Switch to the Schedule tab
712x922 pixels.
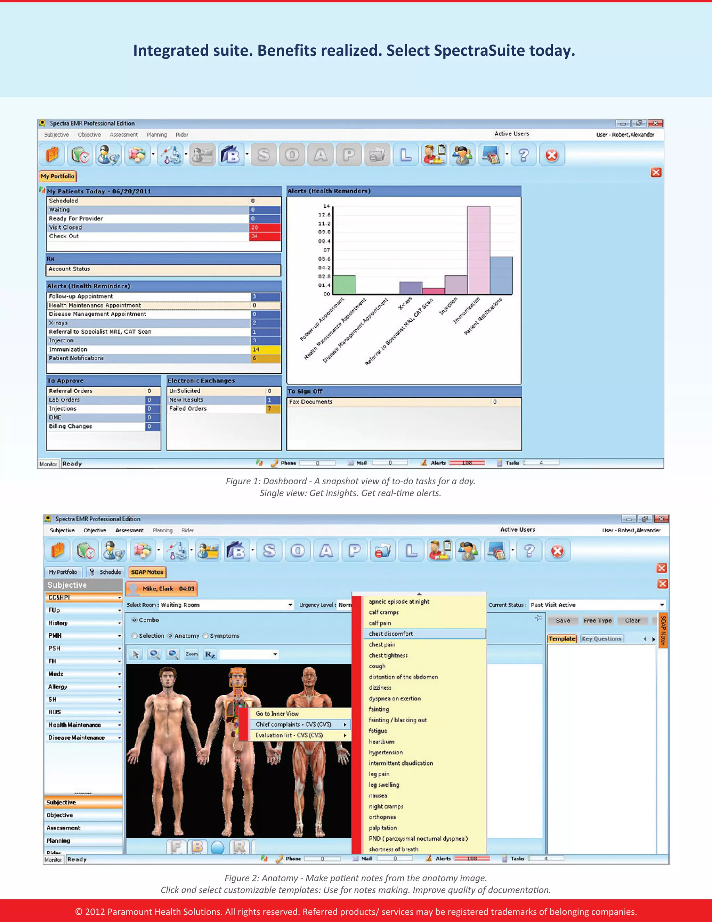pyautogui.click(x=105, y=572)
